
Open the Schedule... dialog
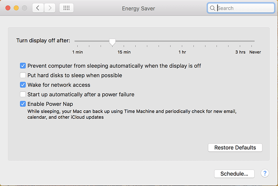coord(234,174)
